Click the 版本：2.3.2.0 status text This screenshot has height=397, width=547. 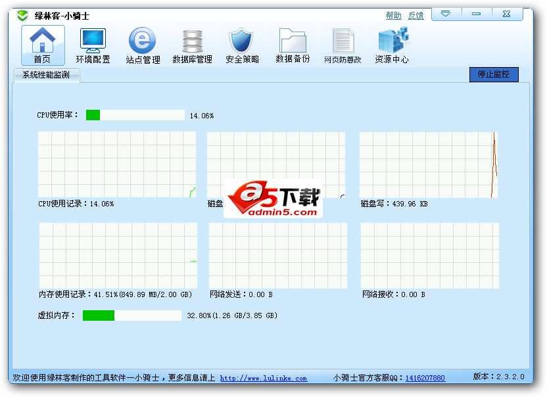[x=498, y=377]
